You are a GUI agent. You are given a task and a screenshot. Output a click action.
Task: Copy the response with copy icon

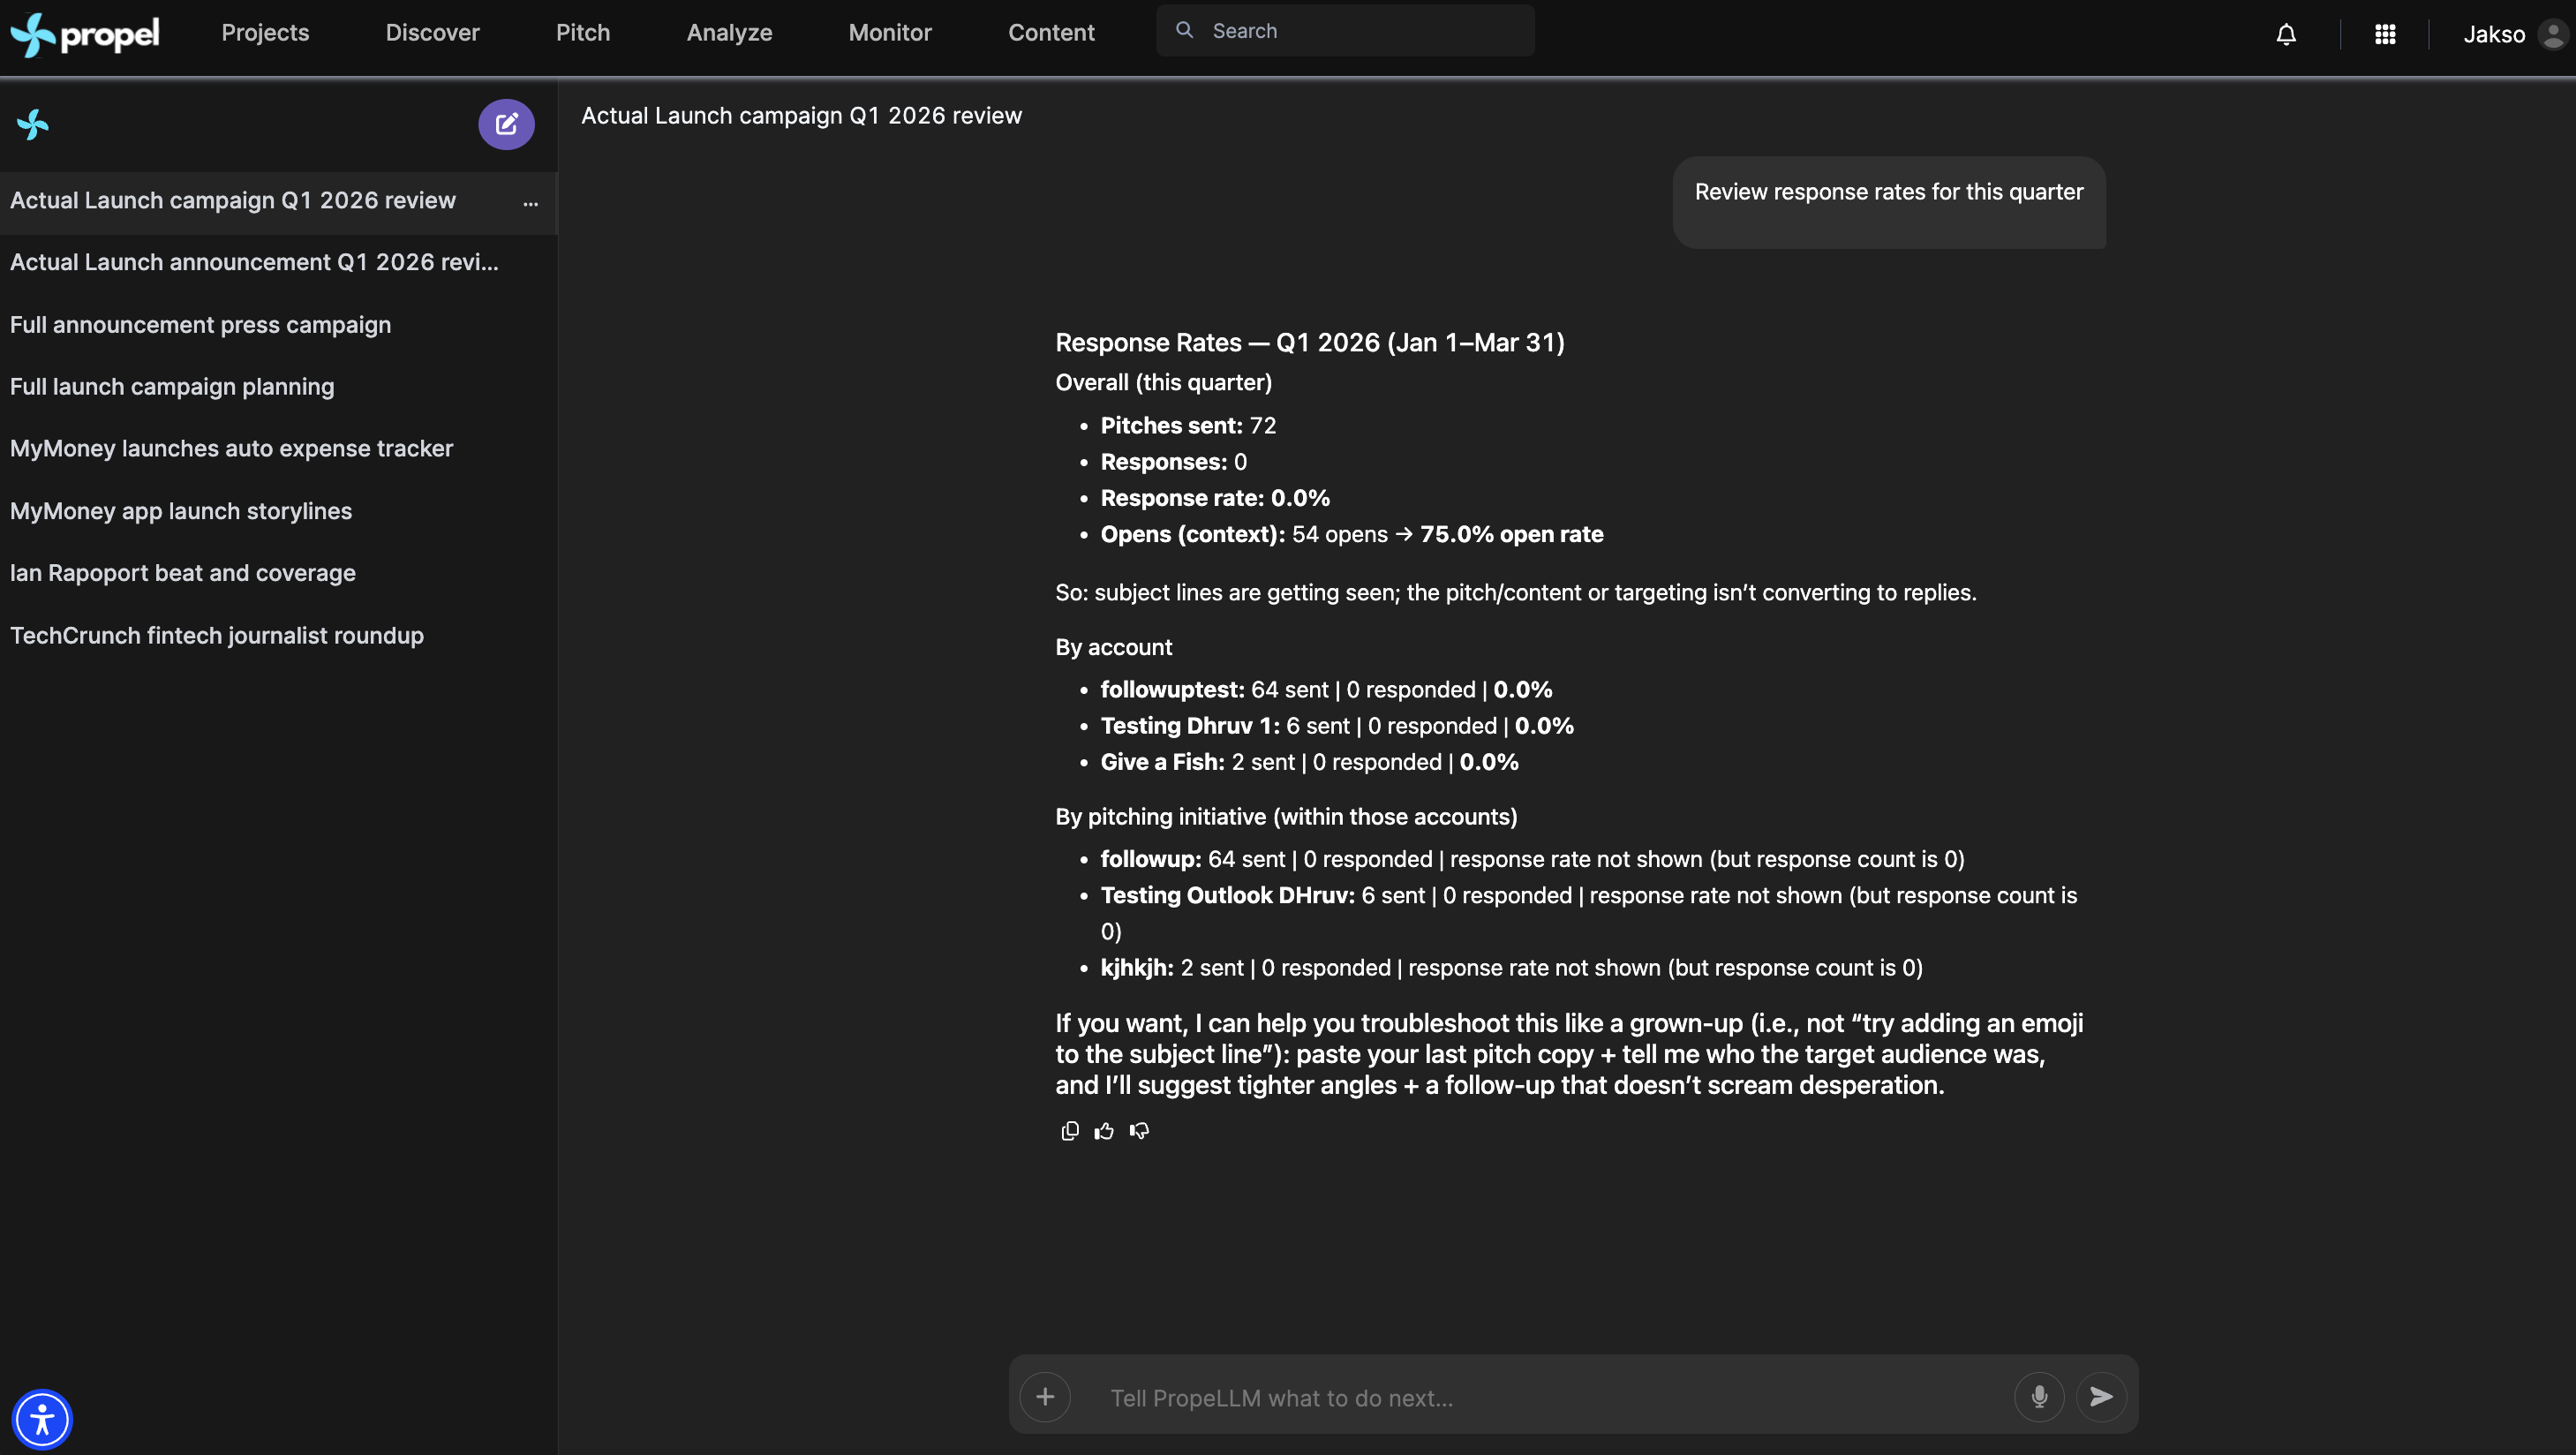[x=1069, y=1130]
